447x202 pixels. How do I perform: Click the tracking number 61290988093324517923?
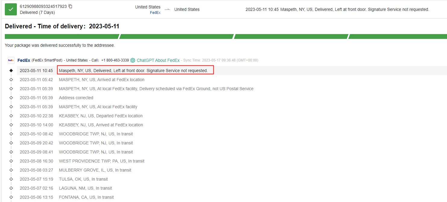[43, 6]
